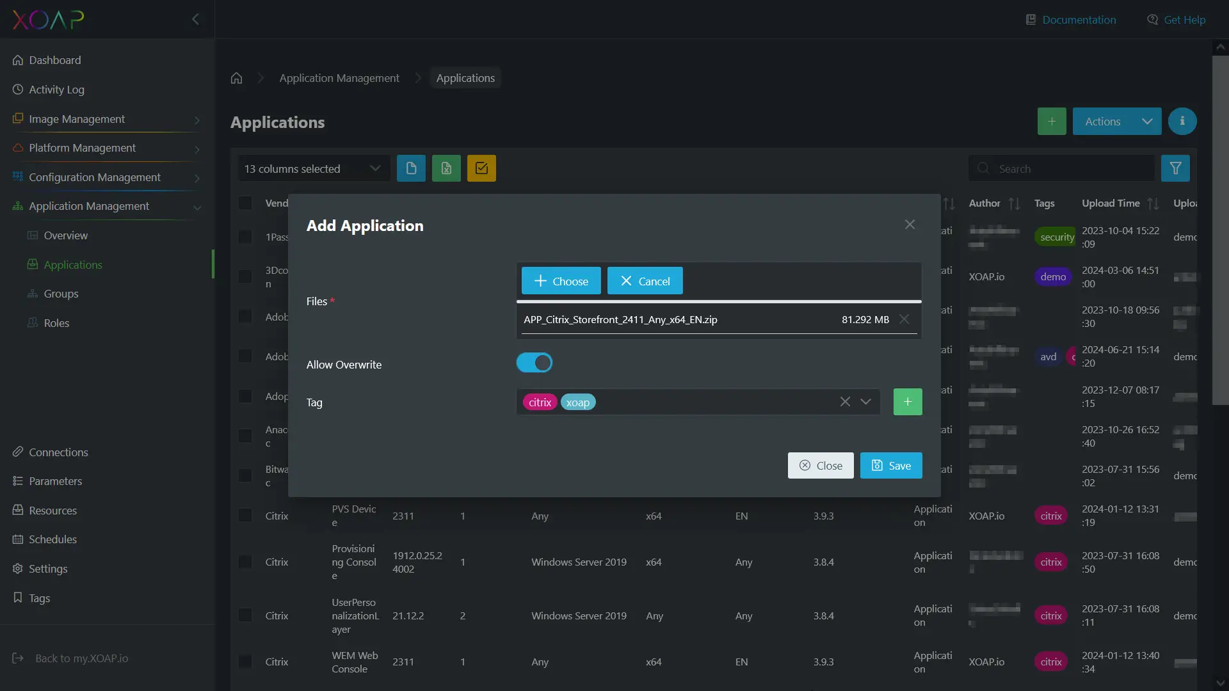The width and height of the screenshot is (1229, 691).
Task: Click the green Excel export icon
Action: coord(446,168)
